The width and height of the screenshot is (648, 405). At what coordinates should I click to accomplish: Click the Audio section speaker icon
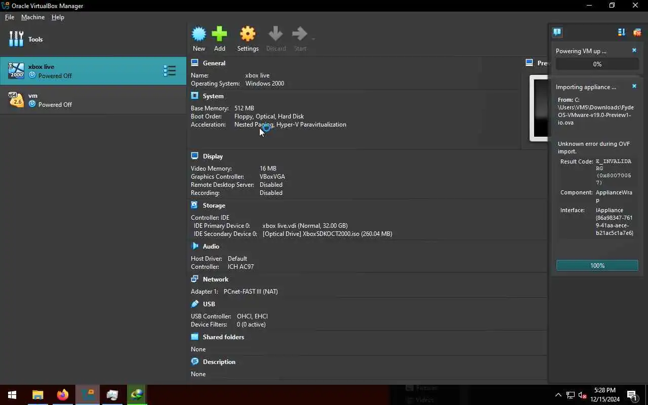pyautogui.click(x=195, y=246)
